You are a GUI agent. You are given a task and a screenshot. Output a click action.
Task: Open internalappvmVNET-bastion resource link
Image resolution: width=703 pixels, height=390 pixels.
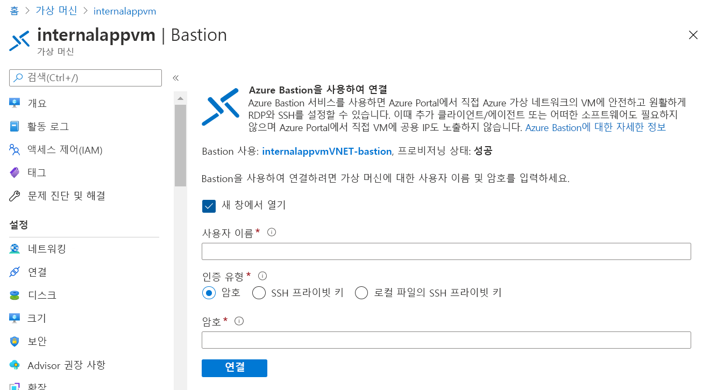coord(327,151)
